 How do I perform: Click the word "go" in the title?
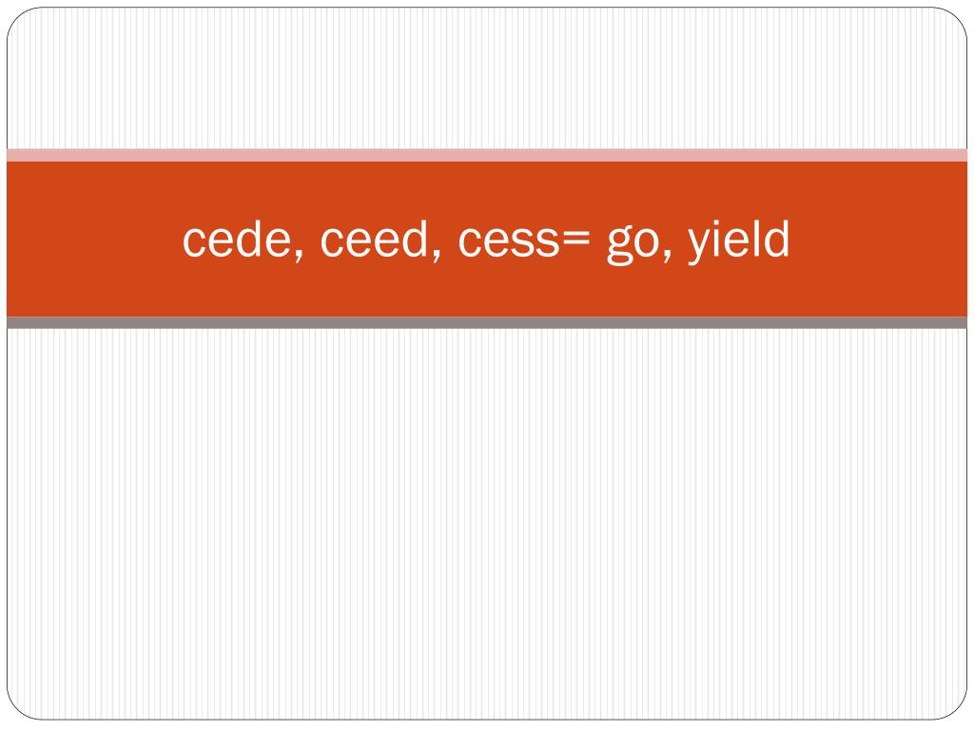pos(633,246)
